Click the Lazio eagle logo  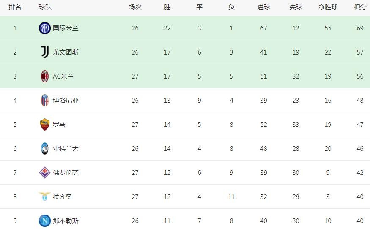click(44, 197)
